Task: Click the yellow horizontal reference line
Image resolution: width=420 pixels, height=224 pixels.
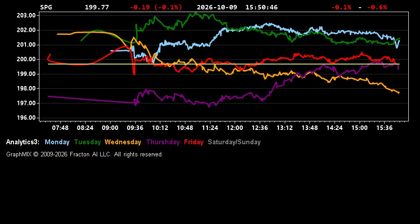Action: (224, 64)
